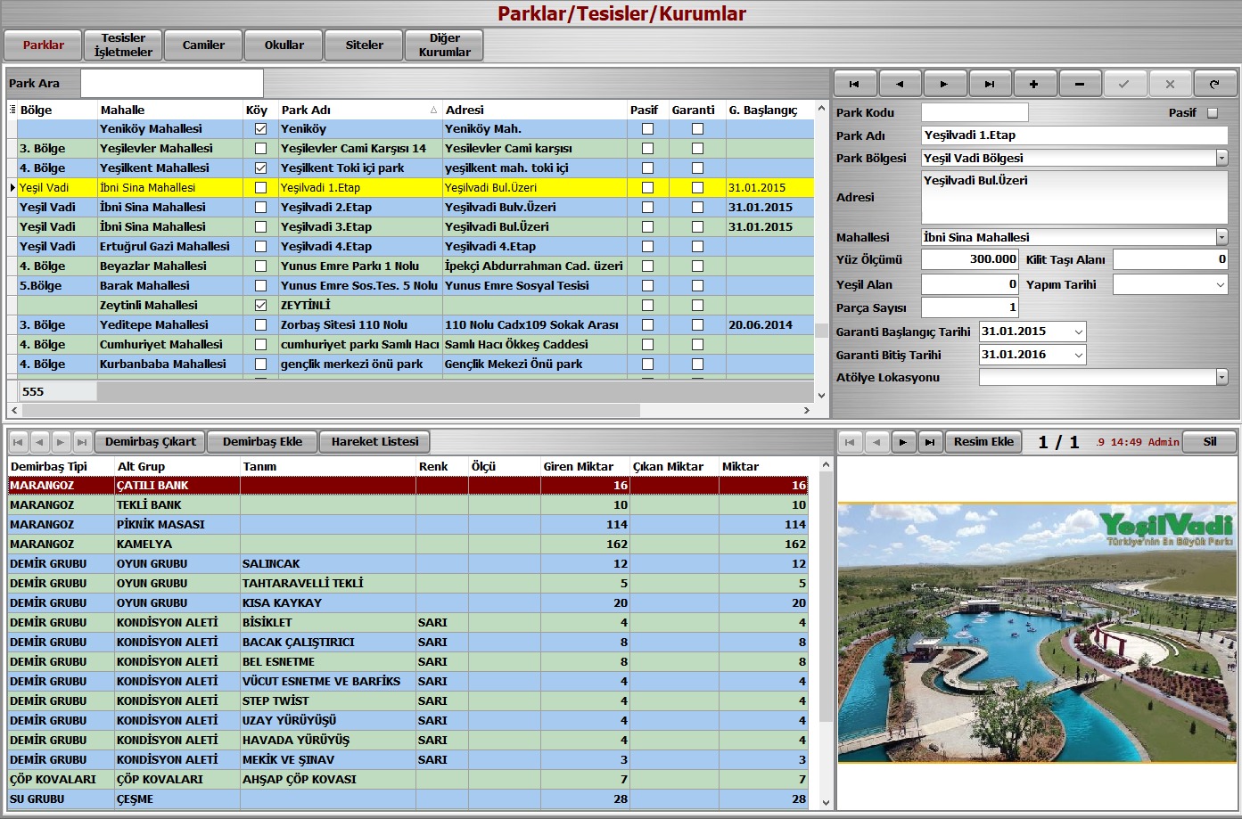Image resolution: width=1242 pixels, height=819 pixels.
Task: Toggle Köy checkbox for the Yeniköy row
Action: coord(260,129)
